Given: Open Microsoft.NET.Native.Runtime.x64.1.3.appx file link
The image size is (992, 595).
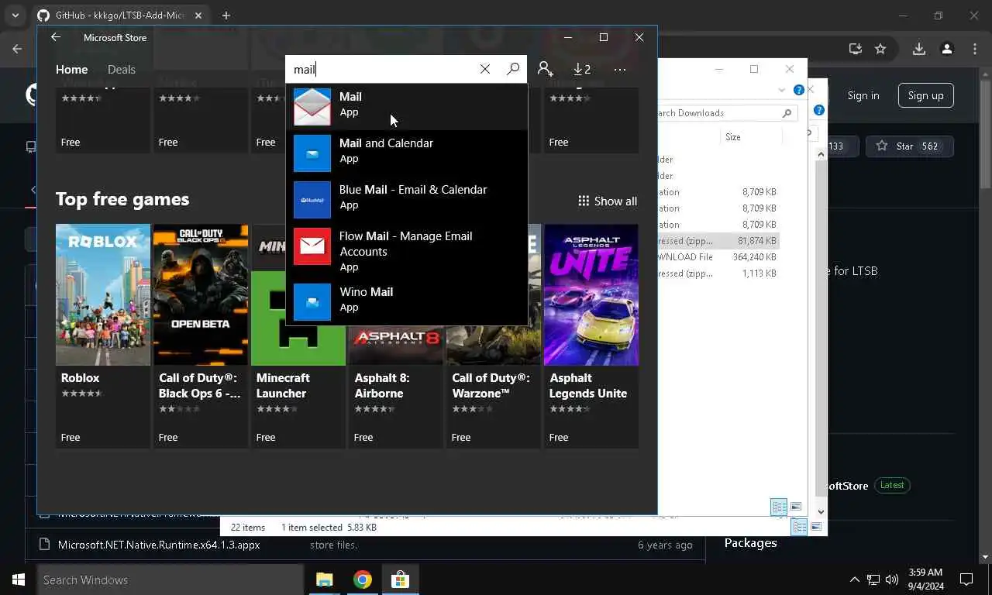Looking at the screenshot, I should coord(159,545).
